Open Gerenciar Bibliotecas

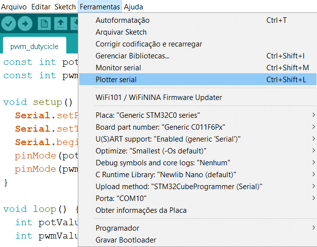tap(132, 56)
